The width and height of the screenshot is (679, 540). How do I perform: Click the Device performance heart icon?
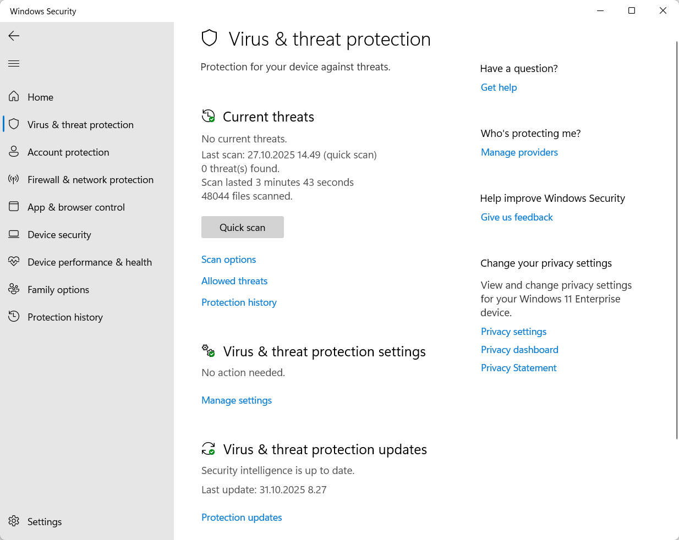(x=14, y=262)
